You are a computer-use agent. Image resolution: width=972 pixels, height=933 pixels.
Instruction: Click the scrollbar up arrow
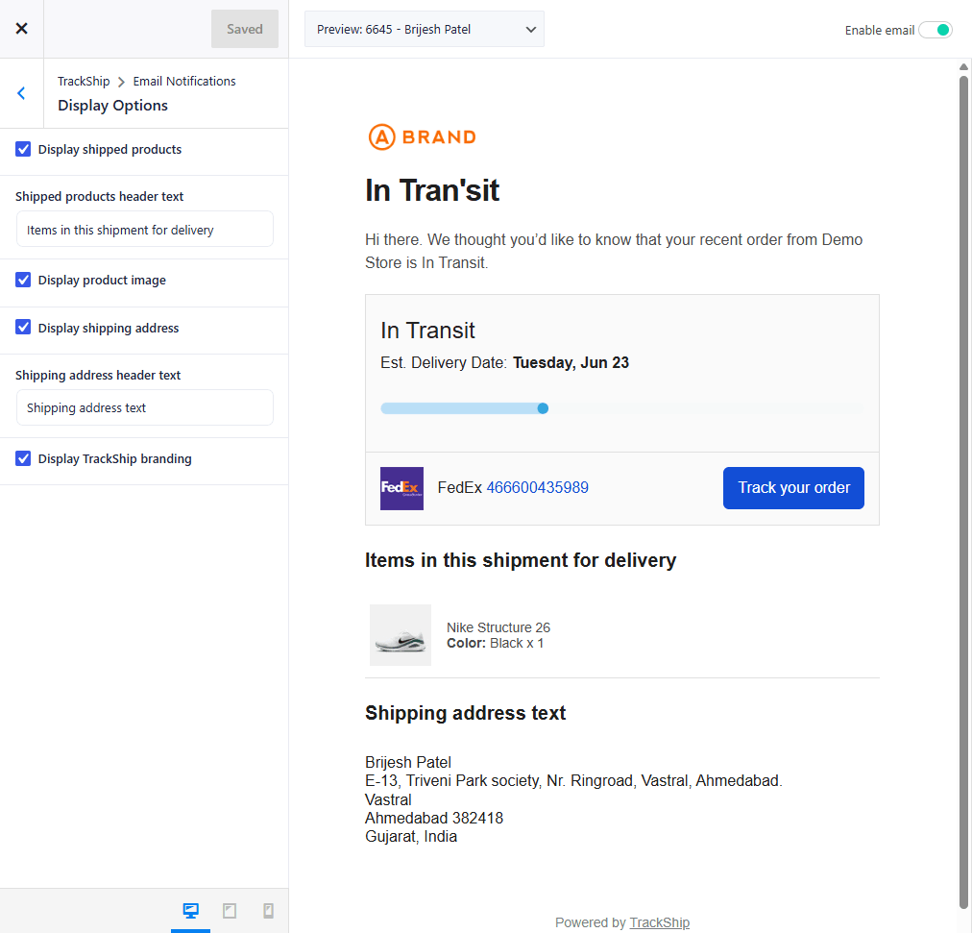click(x=963, y=66)
